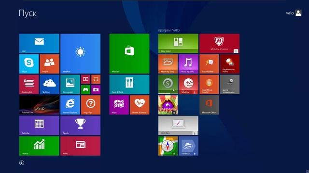Open the compass navigation map tile
The width and height of the screenshot is (309, 173).
[x=168, y=146]
